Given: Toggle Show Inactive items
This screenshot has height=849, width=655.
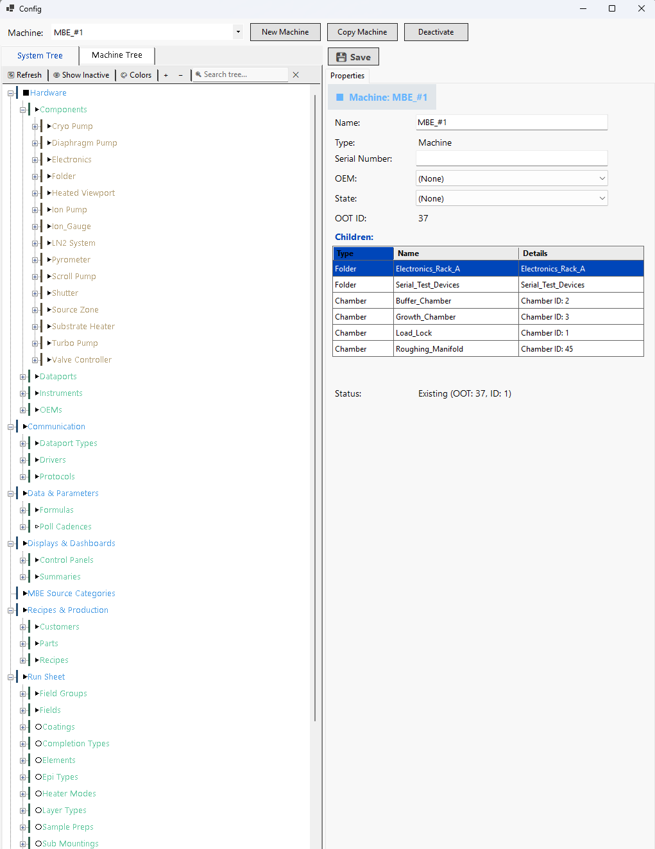Looking at the screenshot, I should 81,75.
